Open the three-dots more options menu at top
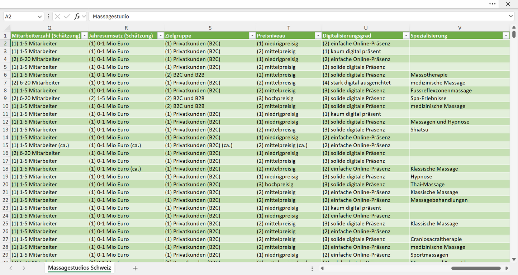The width and height of the screenshot is (518, 275). [x=493, y=4]
